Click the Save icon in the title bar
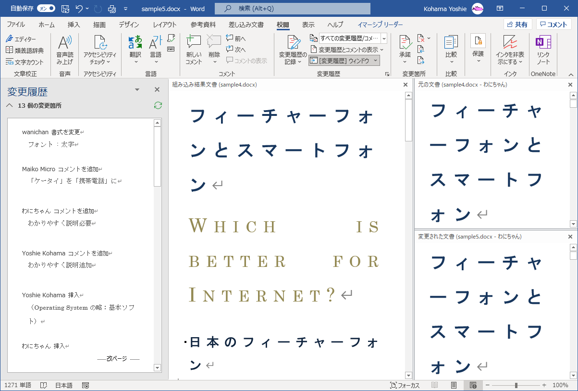Image resolution: width=578 pixels, height=391 pixels. pos(65,9)
